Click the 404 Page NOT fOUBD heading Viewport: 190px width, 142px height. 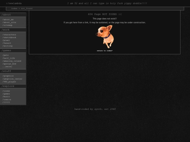105,14
